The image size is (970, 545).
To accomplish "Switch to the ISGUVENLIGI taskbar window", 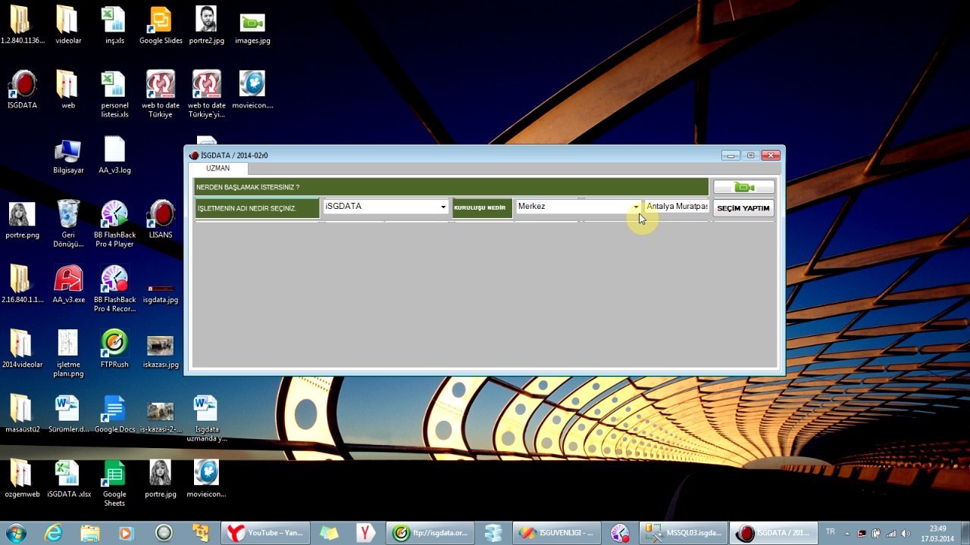I will (557, 533).
